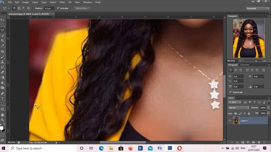Create a new group folder in Layers
271x152 pixels.
[253, 142]
